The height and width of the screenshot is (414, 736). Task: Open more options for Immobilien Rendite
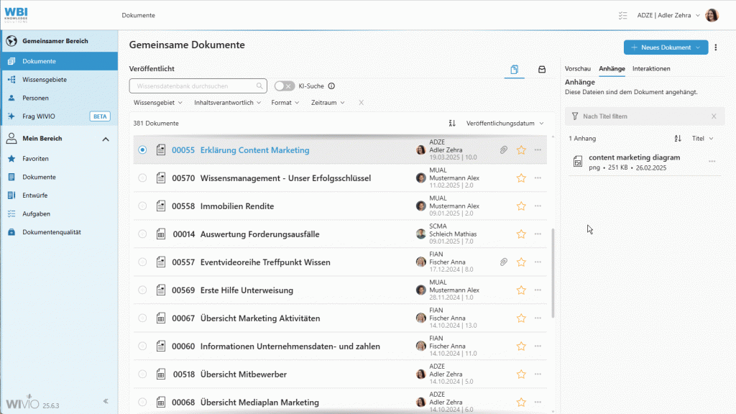[538, 206]
